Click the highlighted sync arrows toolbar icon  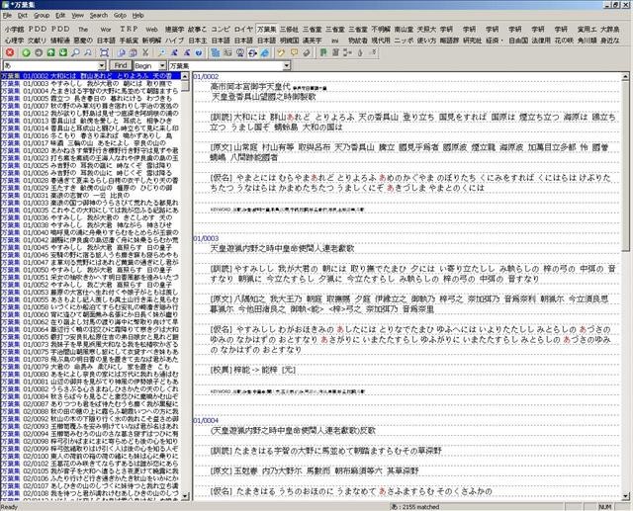252,52
